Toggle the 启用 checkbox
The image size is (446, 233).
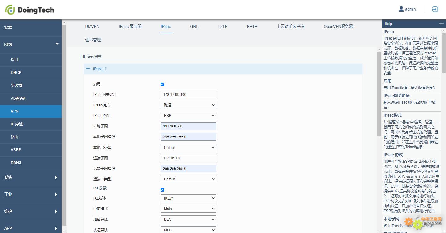pos(162,84)
